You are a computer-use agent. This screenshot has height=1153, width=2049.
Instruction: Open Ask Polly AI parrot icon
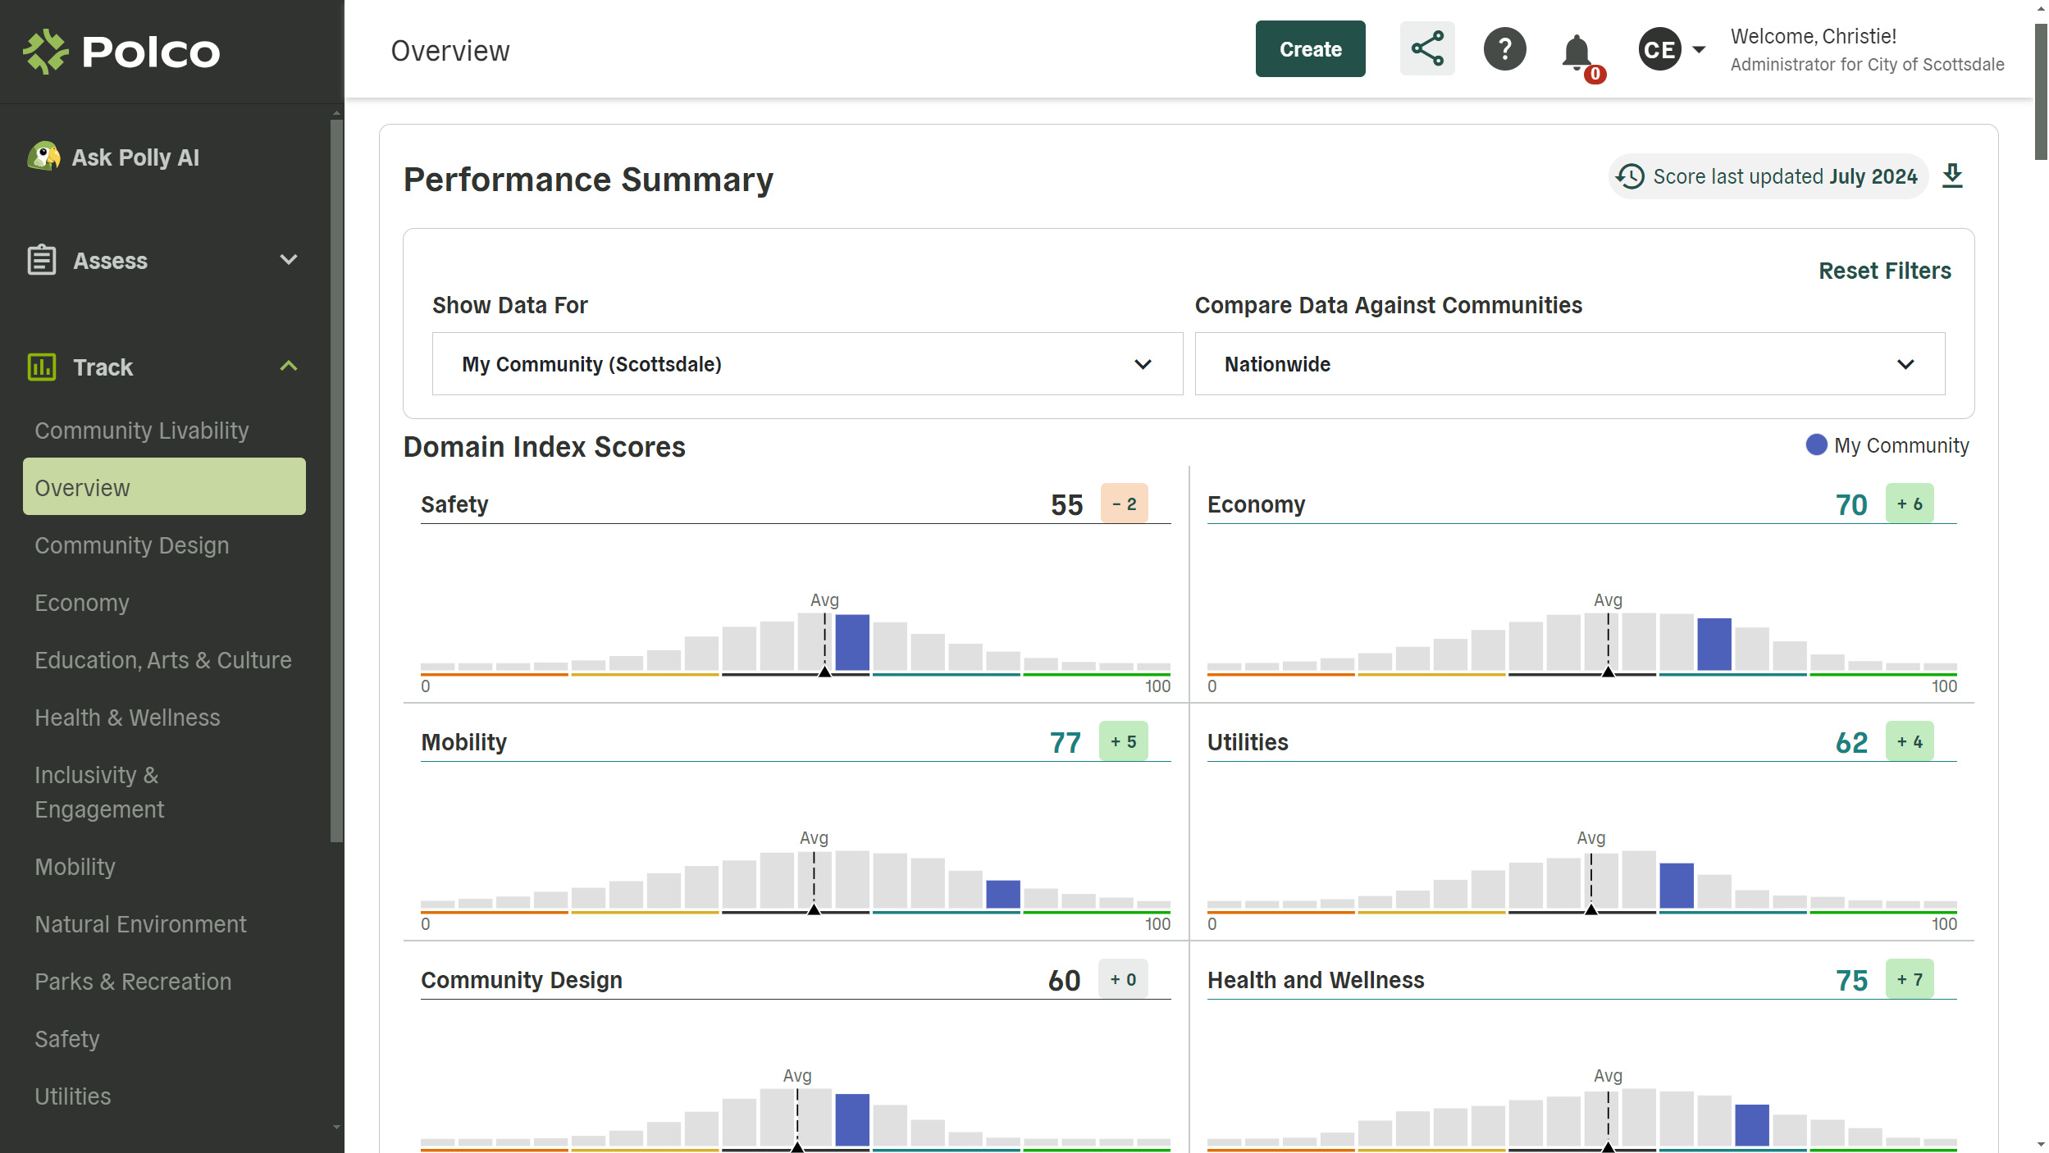tap(43, 157)
